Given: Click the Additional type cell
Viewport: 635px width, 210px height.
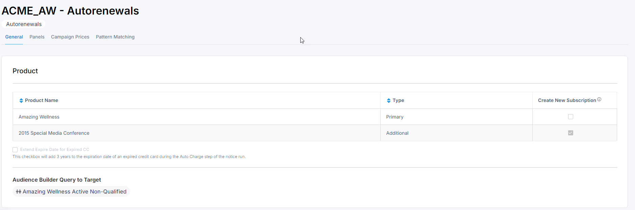Looking at the screenshot, I should click(x=397, y=133).
